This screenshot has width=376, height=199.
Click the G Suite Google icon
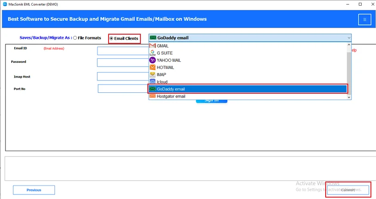(152, 53)
